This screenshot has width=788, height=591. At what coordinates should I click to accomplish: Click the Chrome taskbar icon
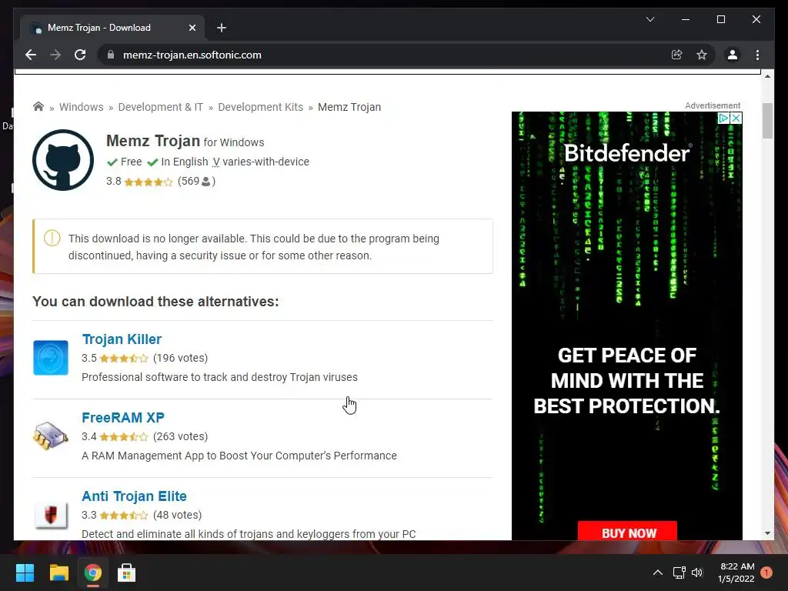92,573
